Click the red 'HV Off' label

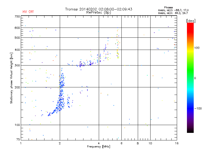tap(28, 12)
